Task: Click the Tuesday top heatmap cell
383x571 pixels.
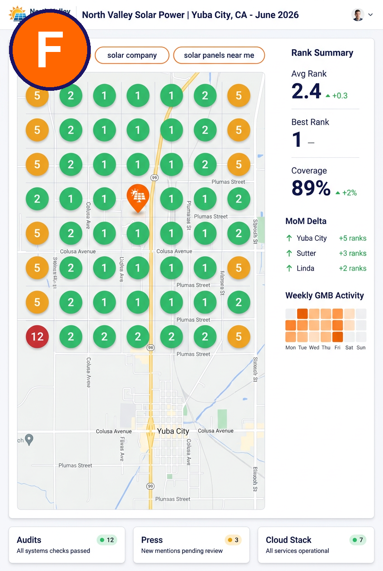Action: [302, 314]
